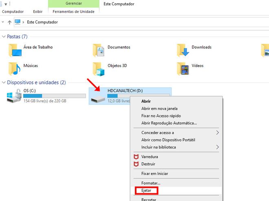Select Fixar em Iniciar menu entry
Image resolution: width=269 pixels, height=201 pixels.
(154, 174)
